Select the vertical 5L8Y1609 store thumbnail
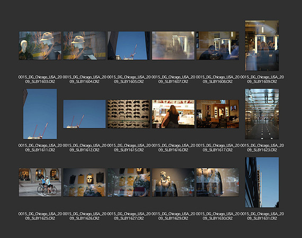 262,45
